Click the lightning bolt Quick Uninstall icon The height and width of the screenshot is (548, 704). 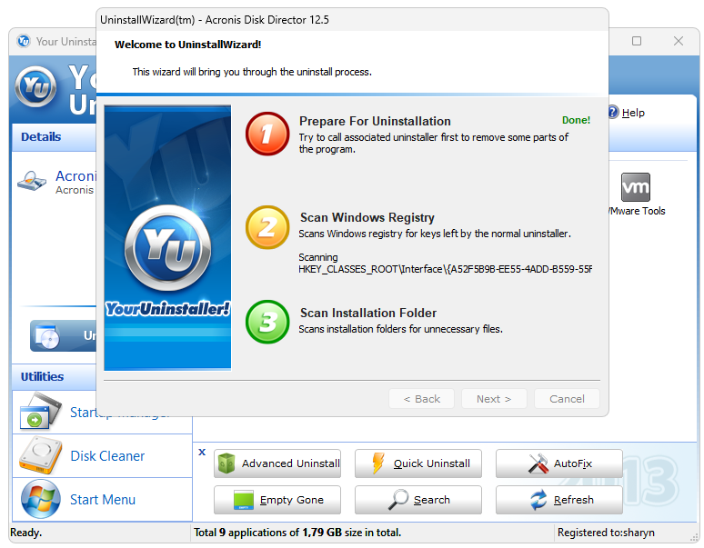pos(378,463)
